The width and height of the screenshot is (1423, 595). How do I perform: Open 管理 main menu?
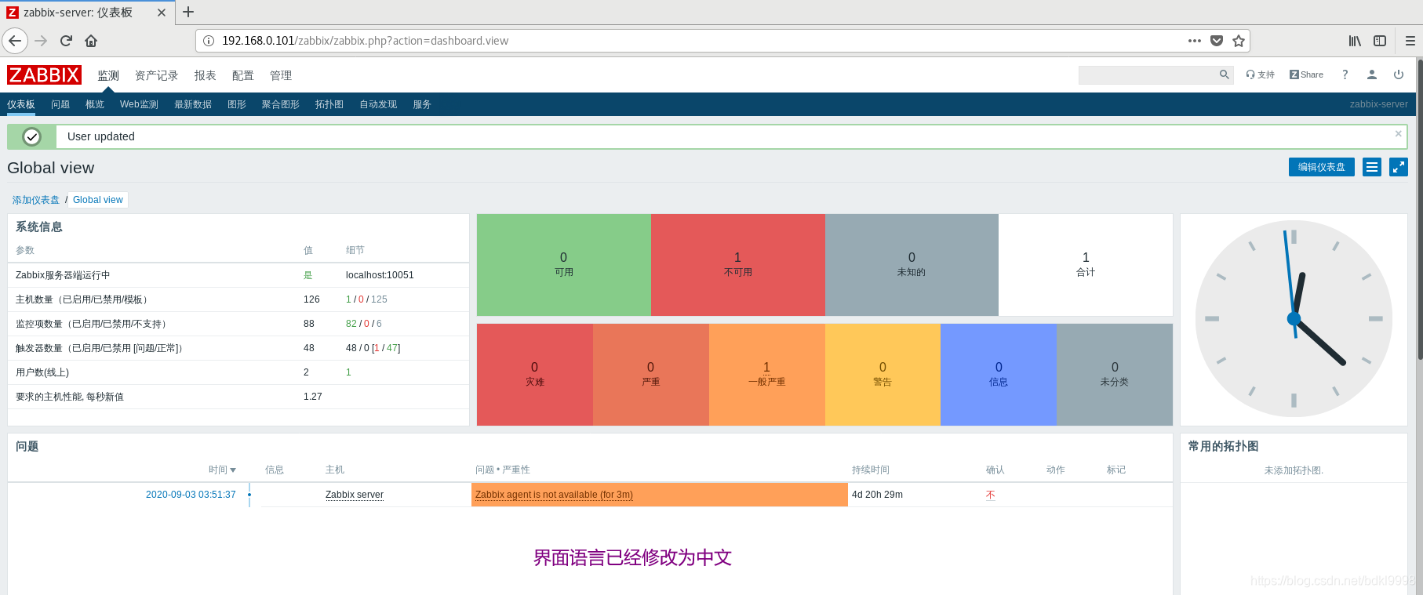280,75
